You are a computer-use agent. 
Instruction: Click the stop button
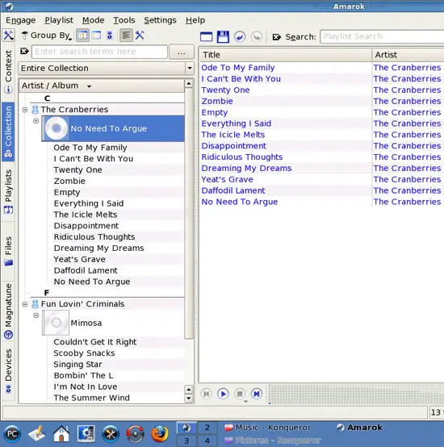pos(240,394)
